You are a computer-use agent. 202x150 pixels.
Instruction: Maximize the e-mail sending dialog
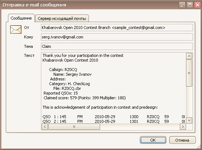pyautogui.click(x=190, y=5)
